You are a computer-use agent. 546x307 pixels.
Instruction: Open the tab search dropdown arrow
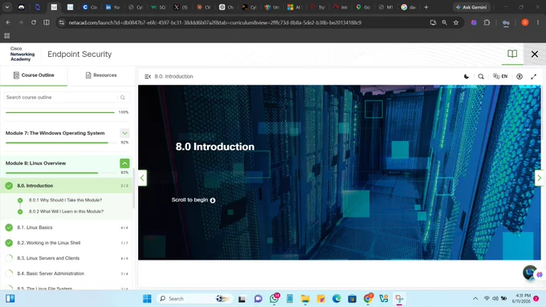pyautogui.click(x=7, y=7)
